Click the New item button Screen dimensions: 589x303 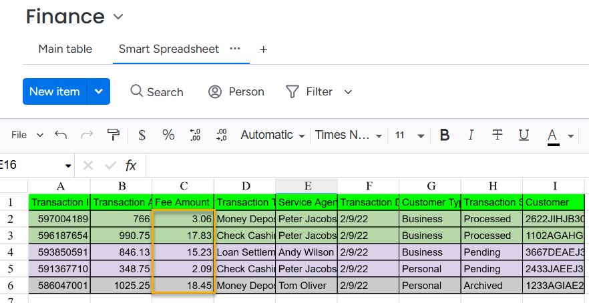click(55, 91)
